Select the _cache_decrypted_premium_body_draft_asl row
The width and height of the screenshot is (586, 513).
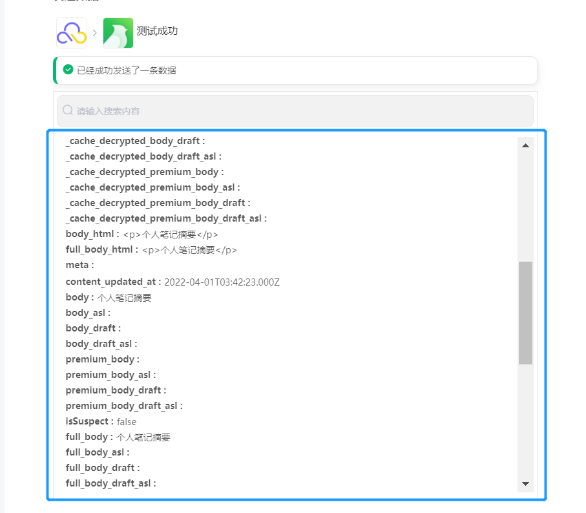(166, 218)
